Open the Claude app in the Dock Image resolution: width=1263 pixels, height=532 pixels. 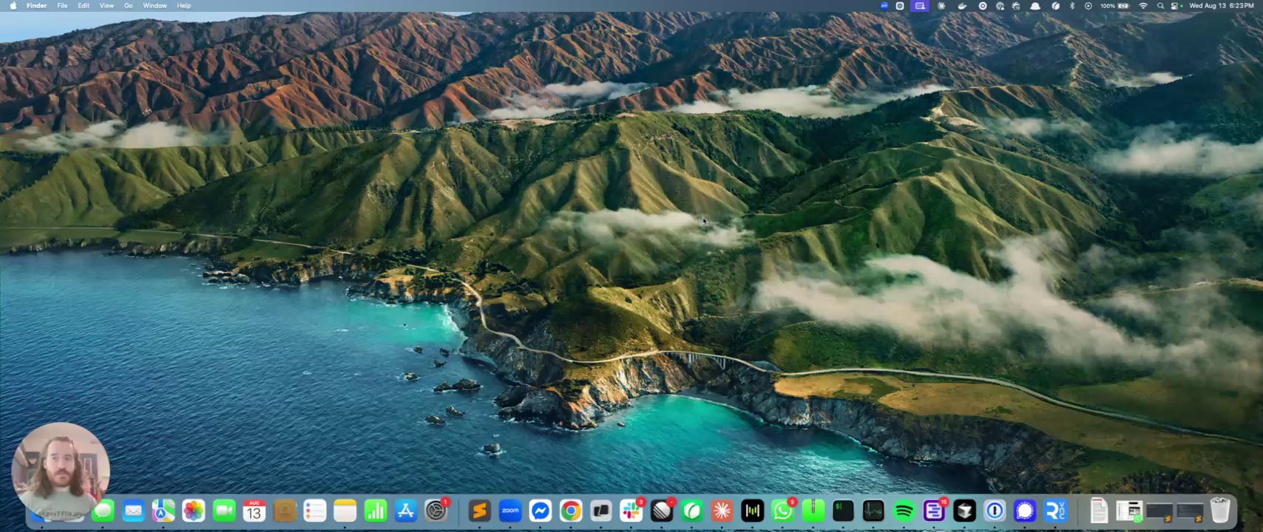point(722,511)
